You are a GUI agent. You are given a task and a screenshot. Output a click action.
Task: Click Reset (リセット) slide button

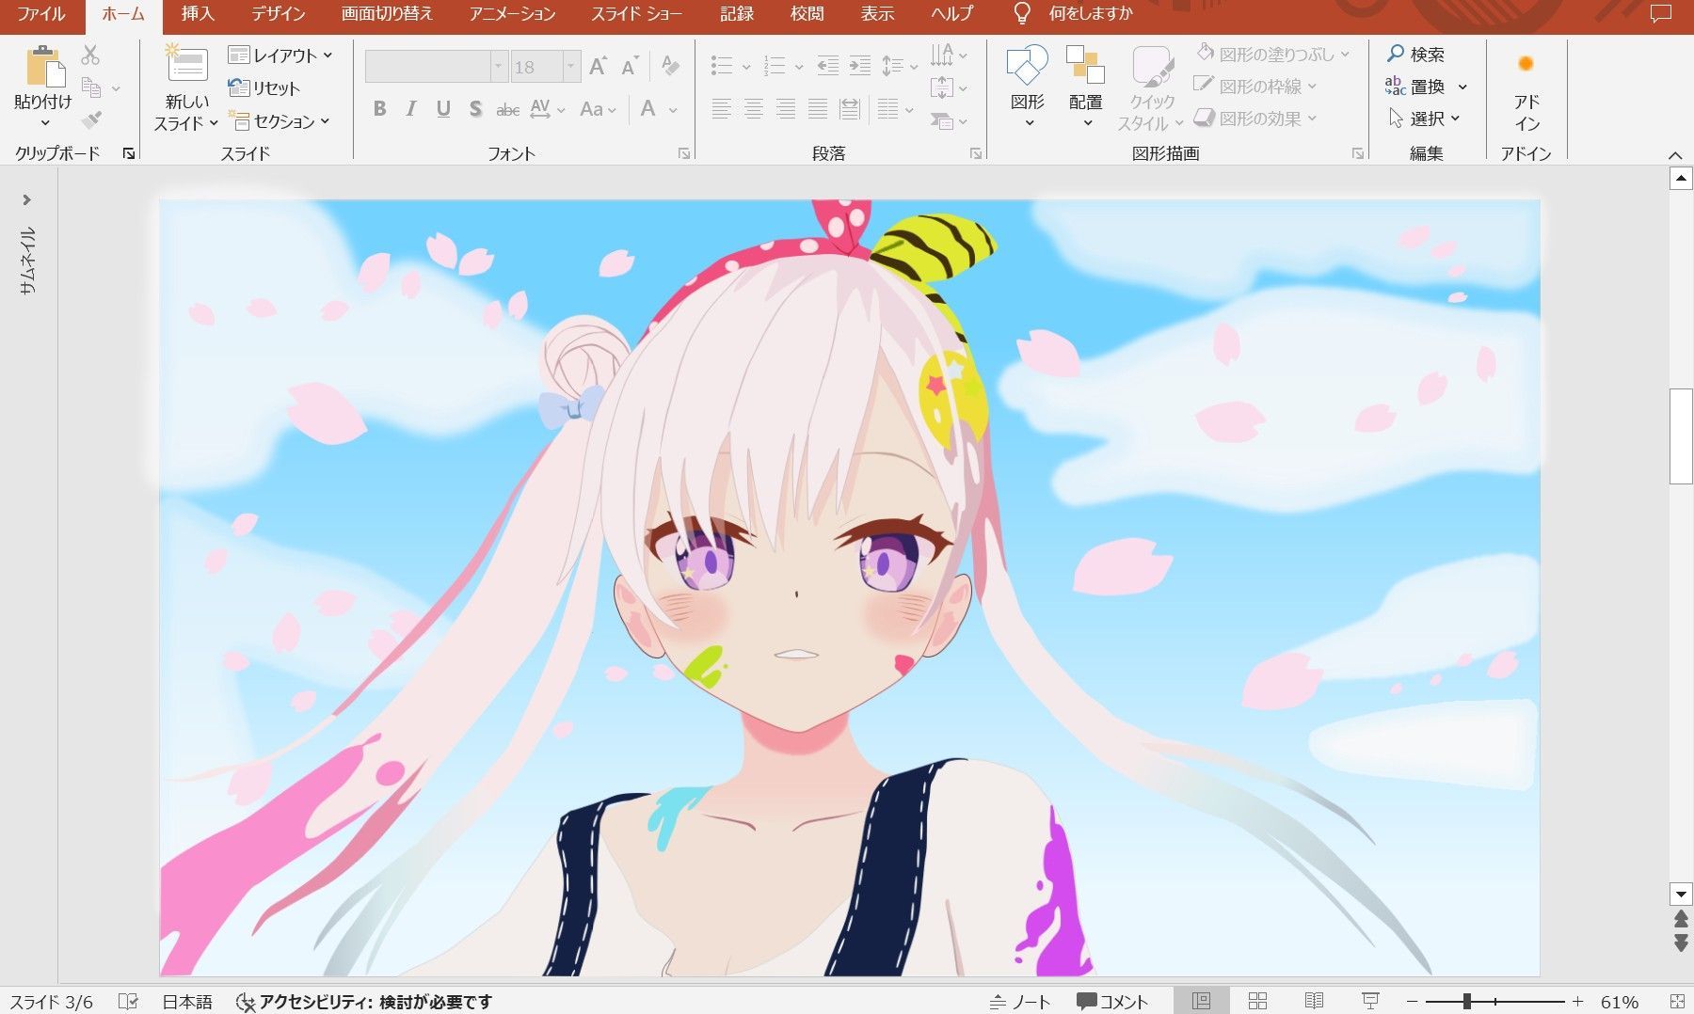264,88
